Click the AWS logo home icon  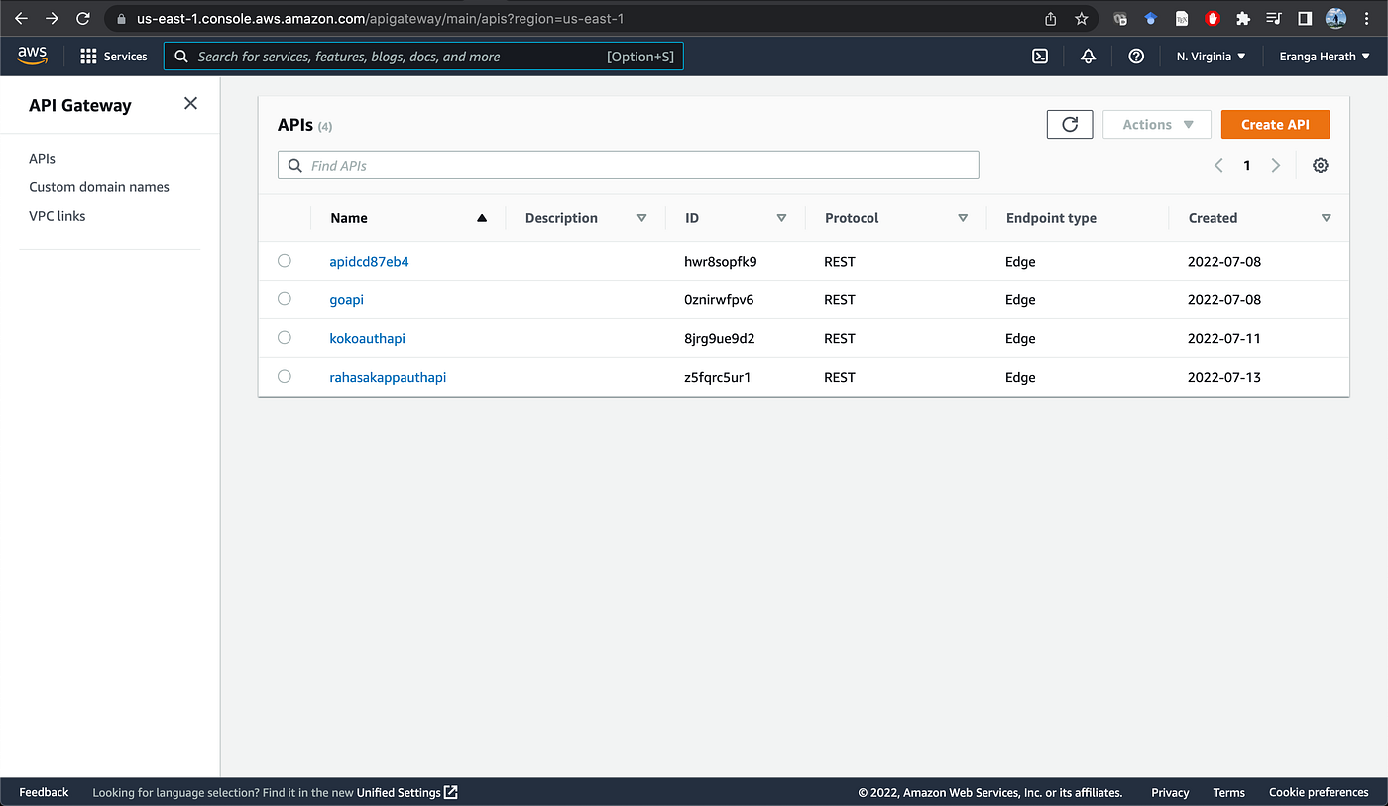pos(33,57)
